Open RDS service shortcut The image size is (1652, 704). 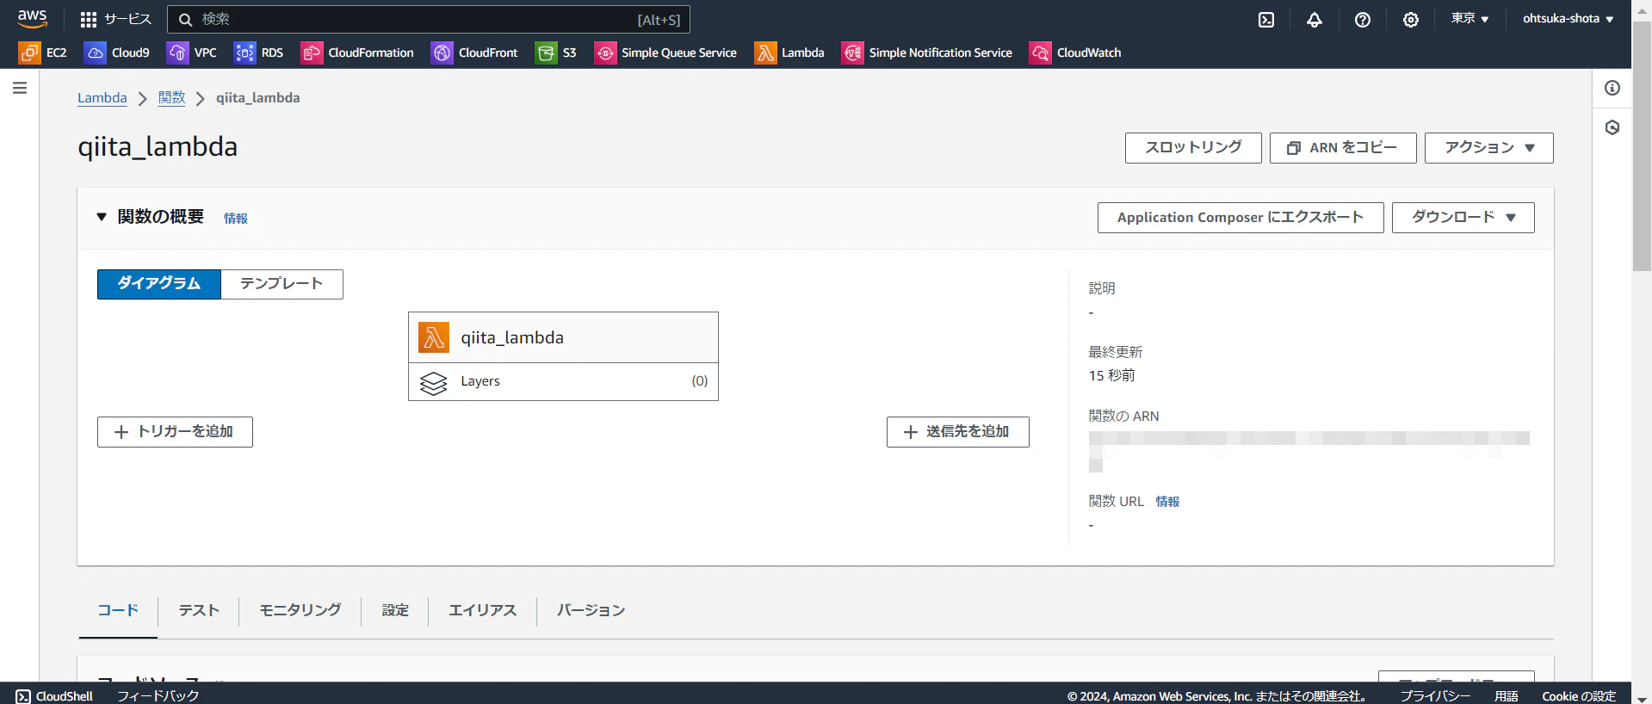coord(258,52)
